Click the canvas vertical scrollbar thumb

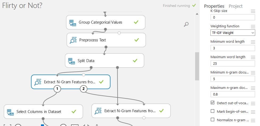point(197,66)
